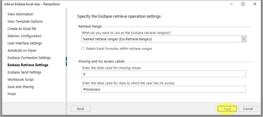The width and height of the screenshot is (263, 117).
Task: Open User-Interface Settings step
Action: pyautogui.click(x=25, y=43)
